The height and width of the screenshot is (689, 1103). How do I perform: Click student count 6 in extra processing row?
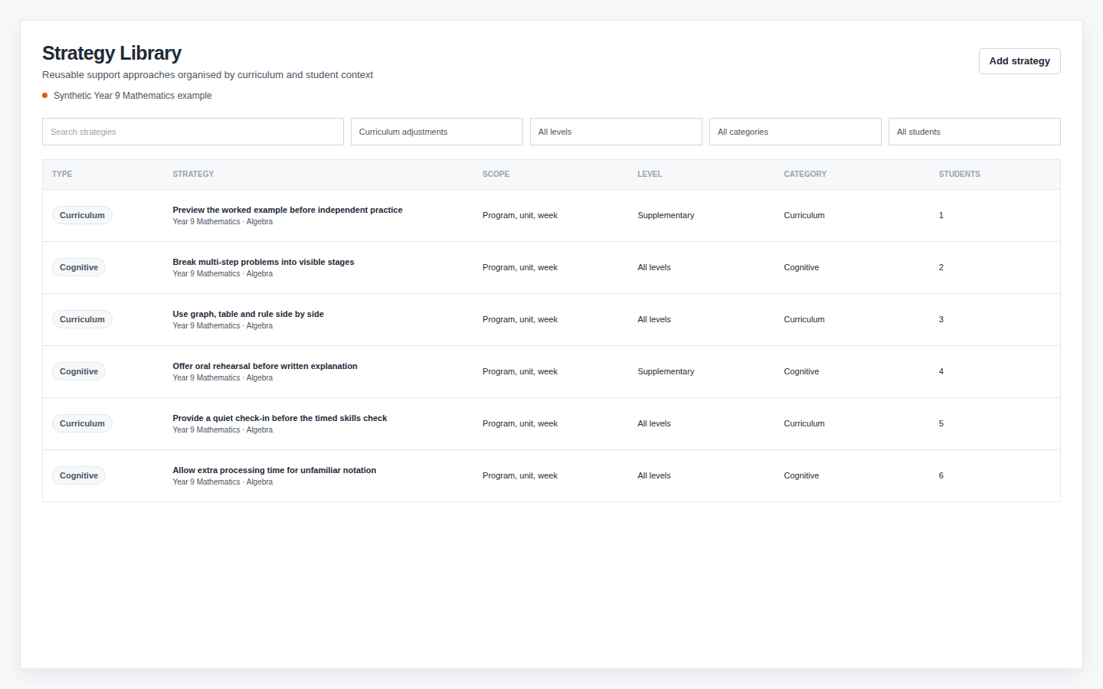pyautogui.click(x=941, y=476)
